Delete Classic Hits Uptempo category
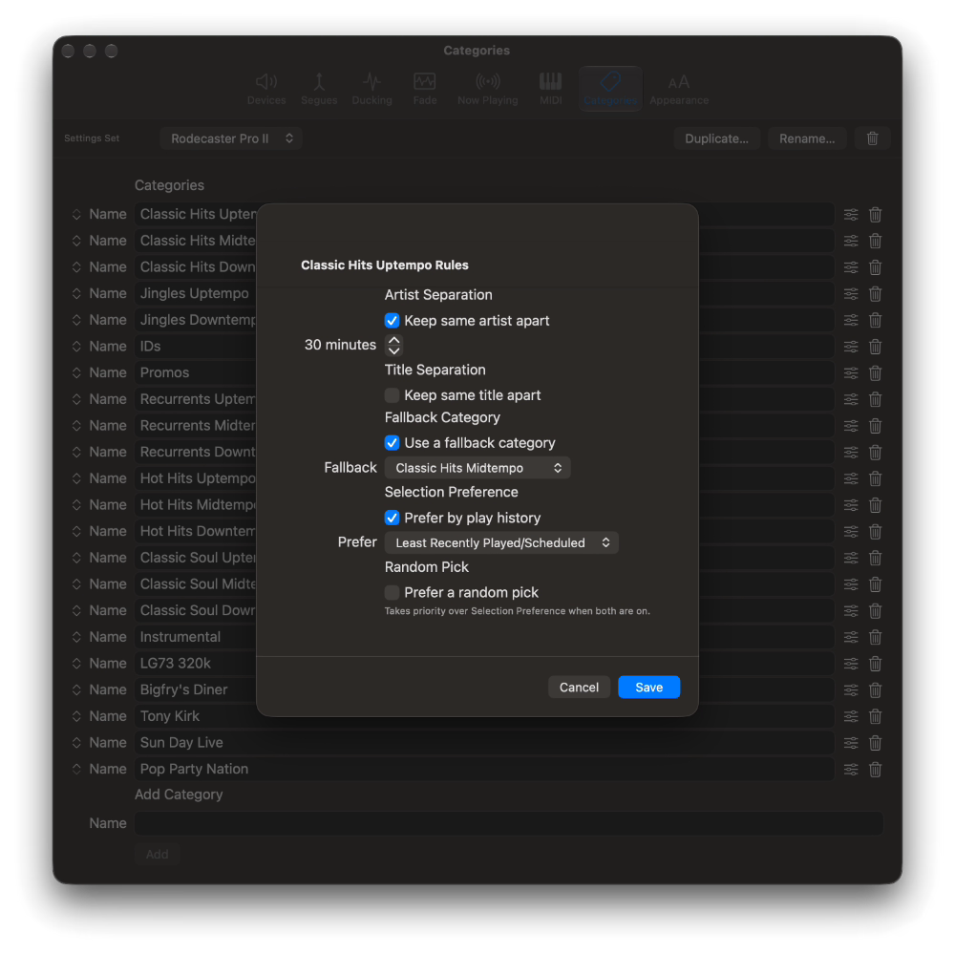The height and width of the screenshot is (954, 955). point(875,215)
